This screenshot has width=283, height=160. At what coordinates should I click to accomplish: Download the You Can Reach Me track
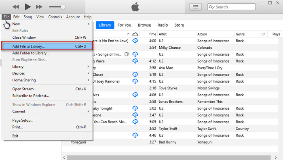coord(135,122)
